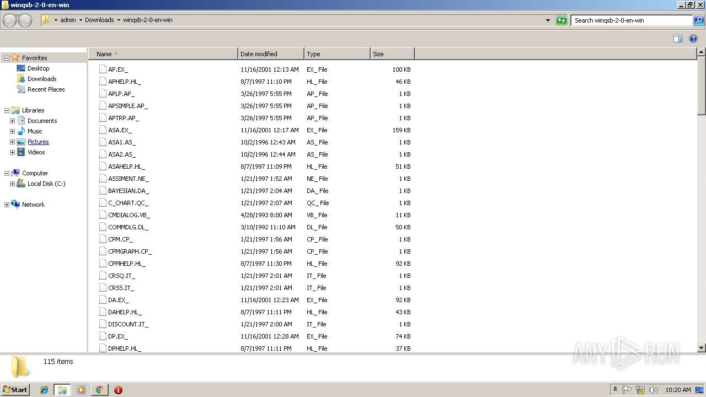
Task: Click winqsb-2-0-en-win in the breadcrumb
Action: coord(147,20)
